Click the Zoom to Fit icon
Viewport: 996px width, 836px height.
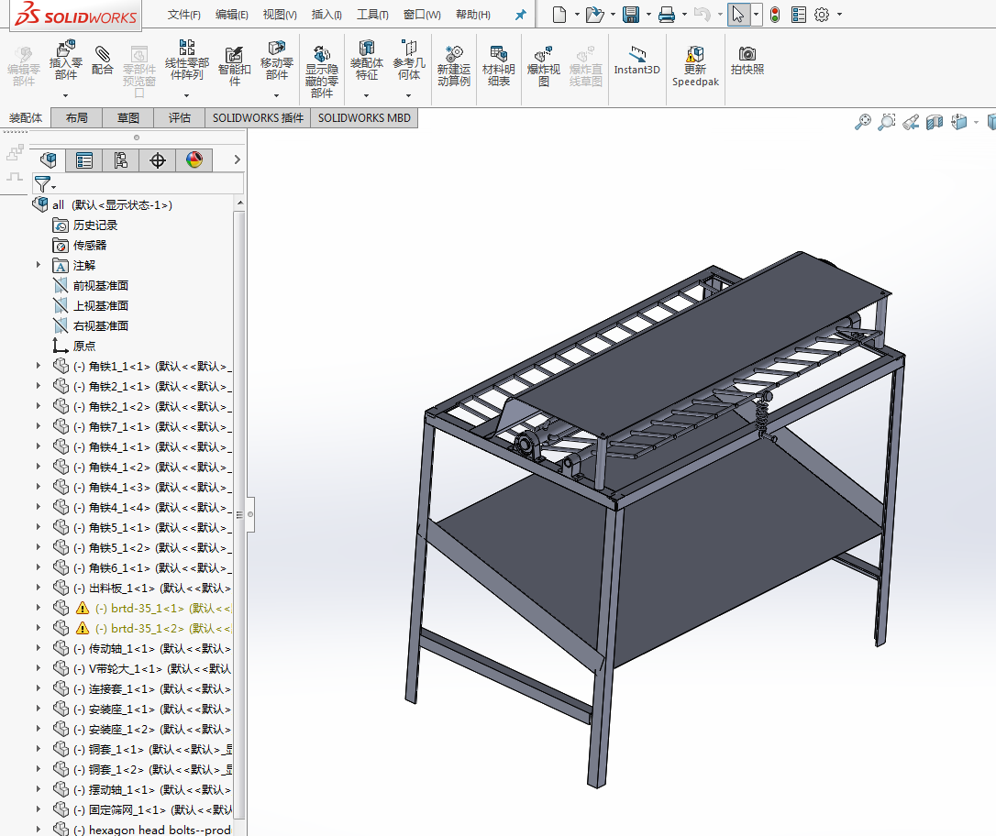(x=863, y=121)
